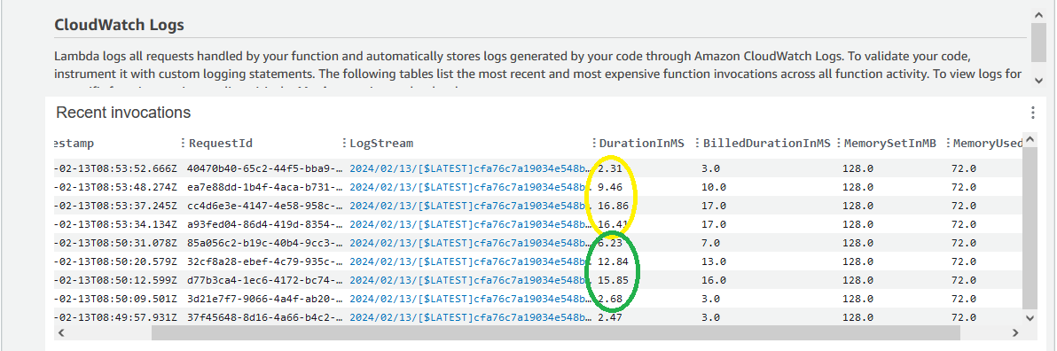This screenshot has height=351, width=1057.
Task: Click the column handle beside the RequestId header
Action: [184, 143]
